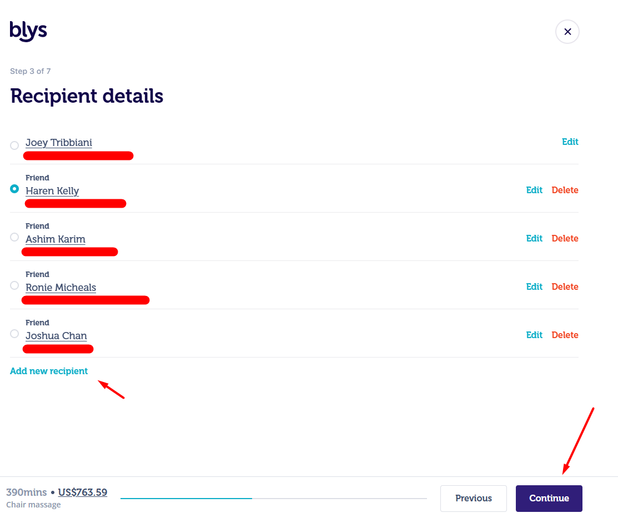Delete Joshua Chan recipient
Viewport: 618px width, 518px height.
coord(565,335)
